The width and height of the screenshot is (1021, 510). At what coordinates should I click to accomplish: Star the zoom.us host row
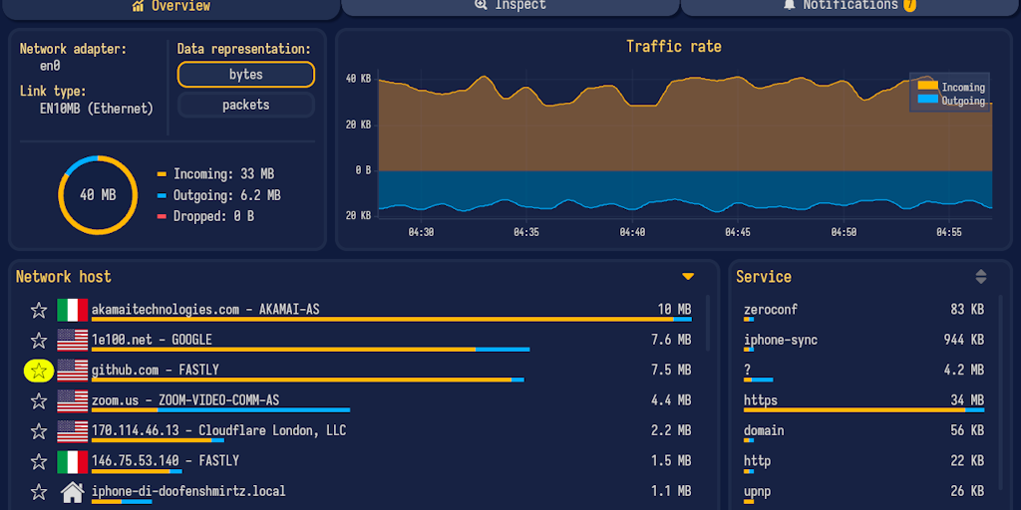[39, 400]
